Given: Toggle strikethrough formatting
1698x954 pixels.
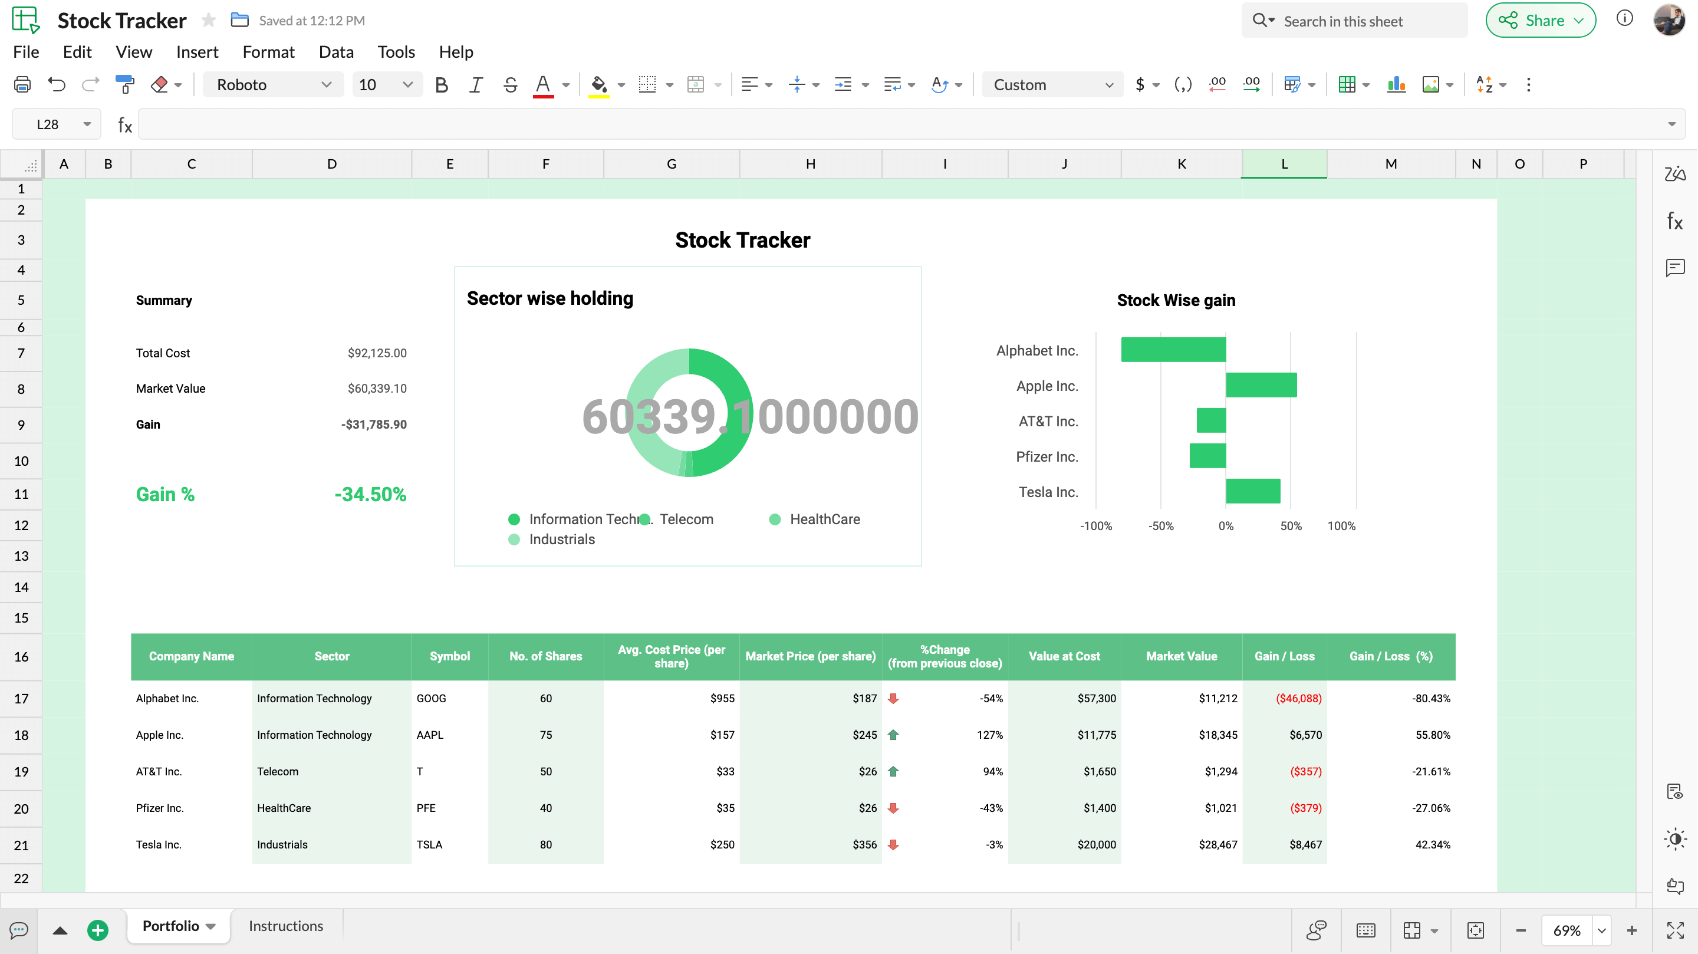Looking at the screenshot, I should (x=510, y=84).
